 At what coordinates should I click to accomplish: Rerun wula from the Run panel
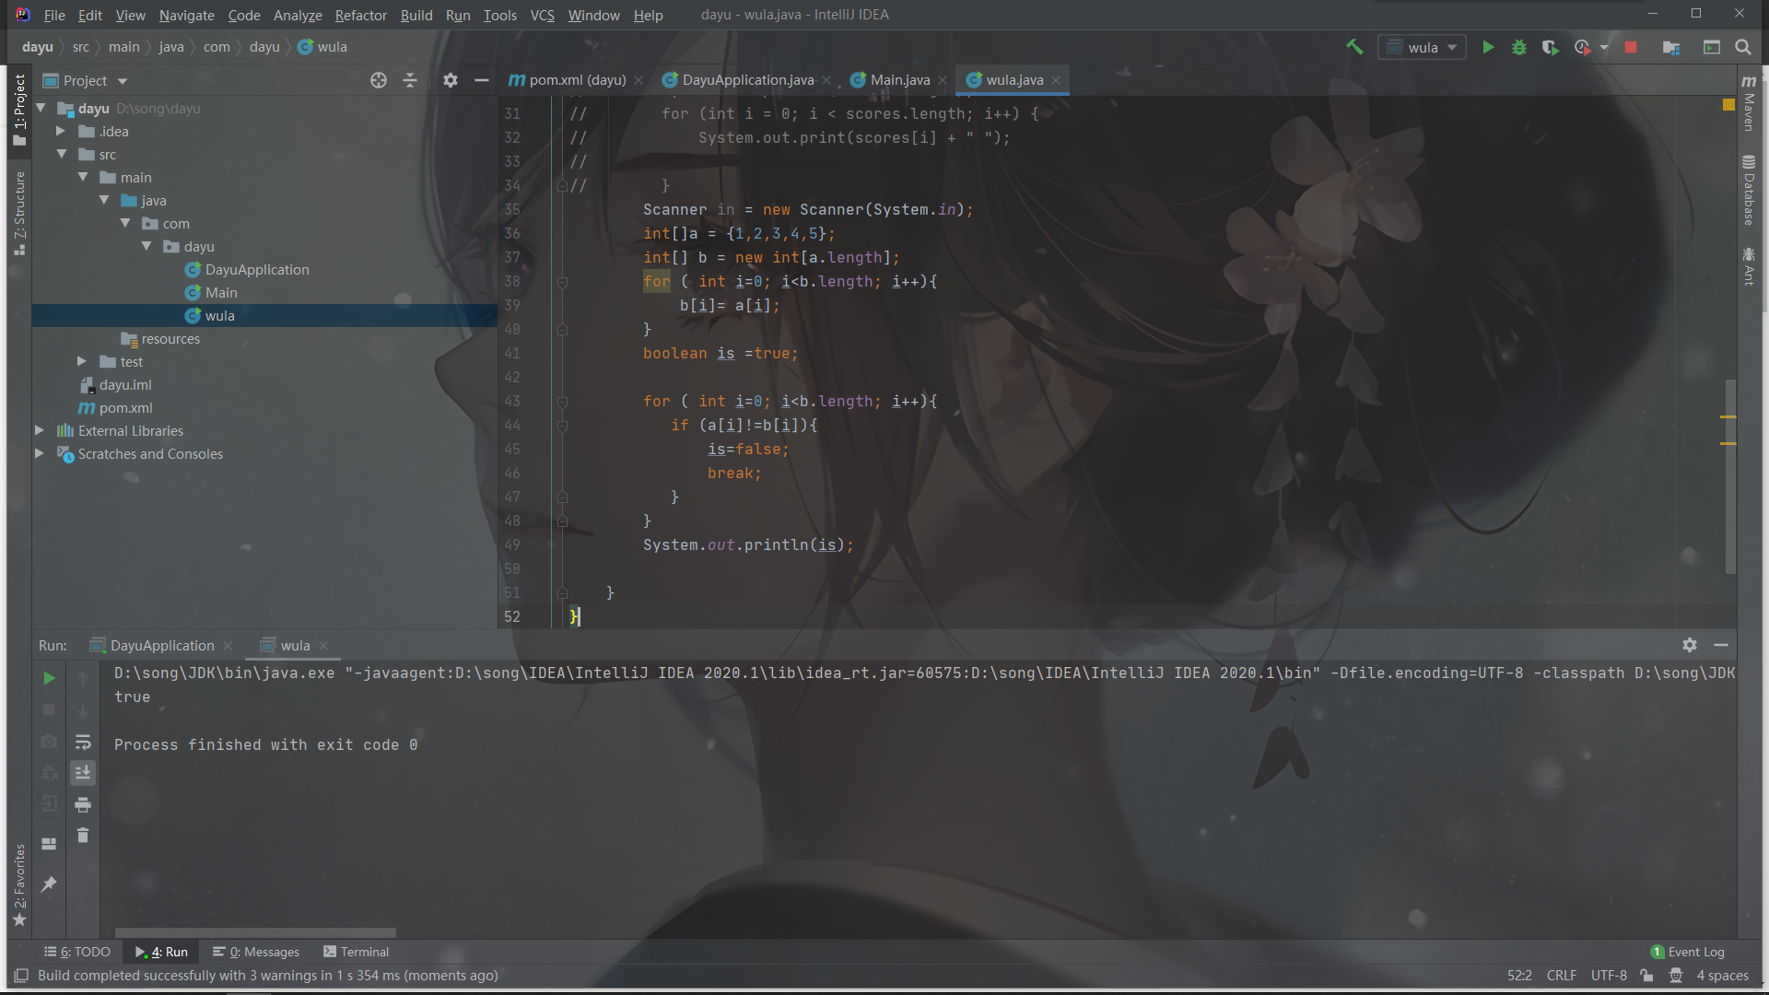click(x=49, y=678)
